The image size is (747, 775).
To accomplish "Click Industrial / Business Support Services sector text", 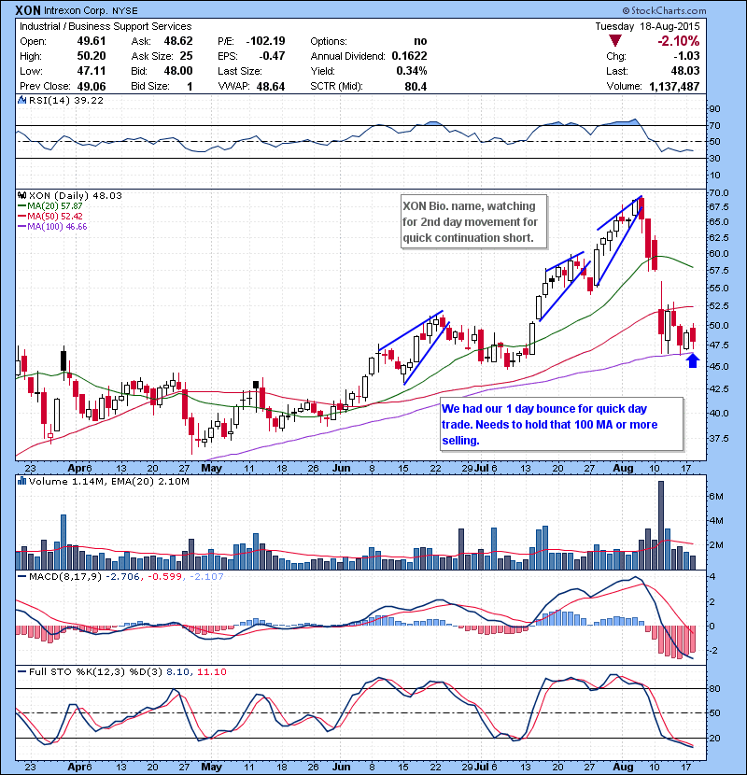I will (106, 26).
